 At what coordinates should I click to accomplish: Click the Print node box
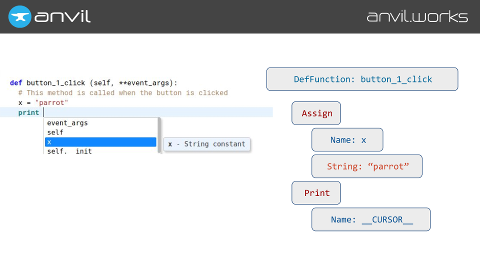[316, 193]
